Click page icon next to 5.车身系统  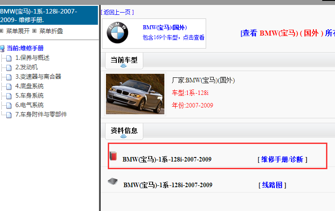coord(9,96)
